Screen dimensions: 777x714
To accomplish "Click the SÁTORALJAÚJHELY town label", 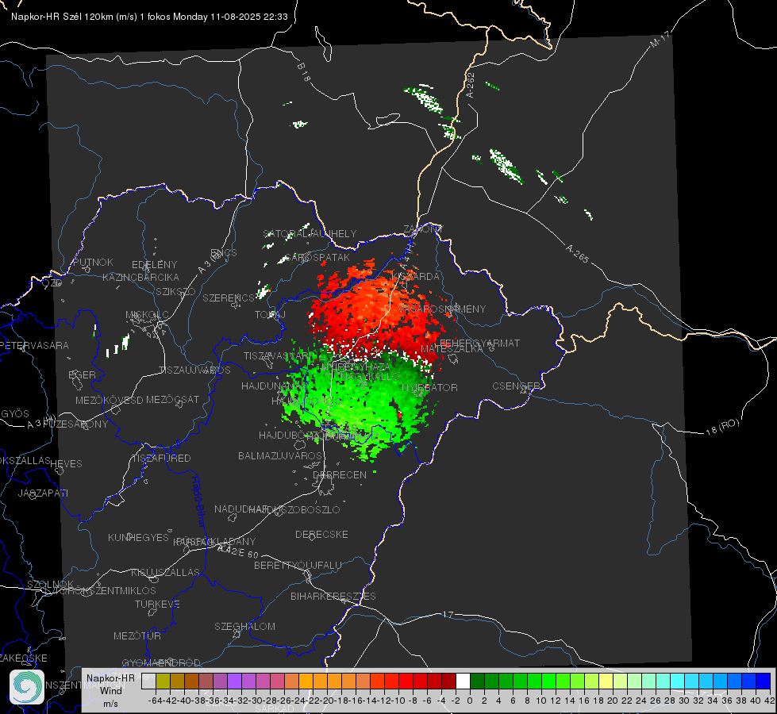I will (x=310, y=233).
